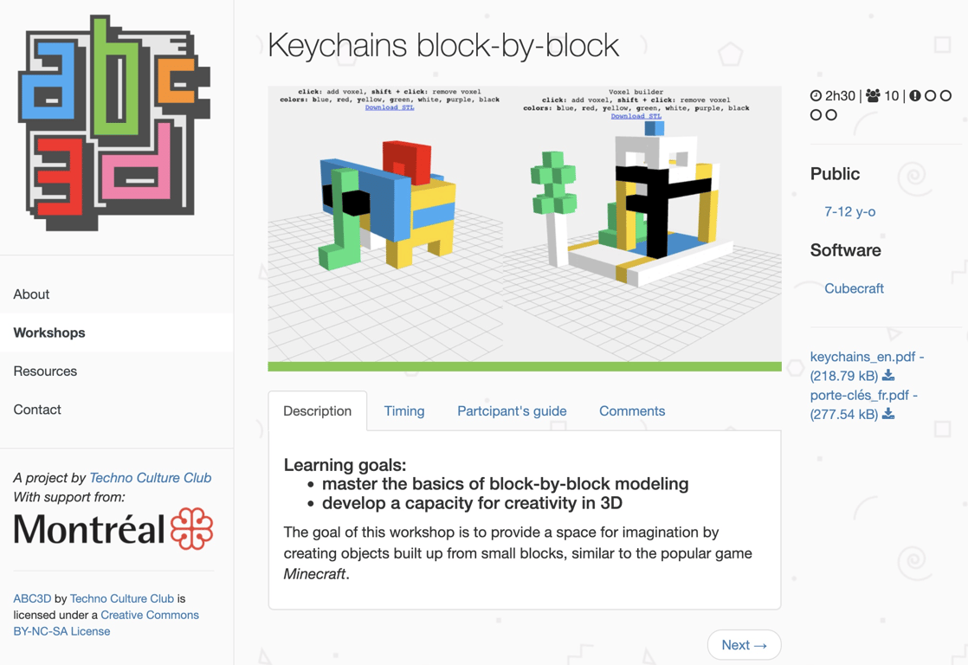This screenshot has width=968, height=665.
Task: Click the clock icon next to 2h30
Action: pyautogui.click(x=816, y=95)
